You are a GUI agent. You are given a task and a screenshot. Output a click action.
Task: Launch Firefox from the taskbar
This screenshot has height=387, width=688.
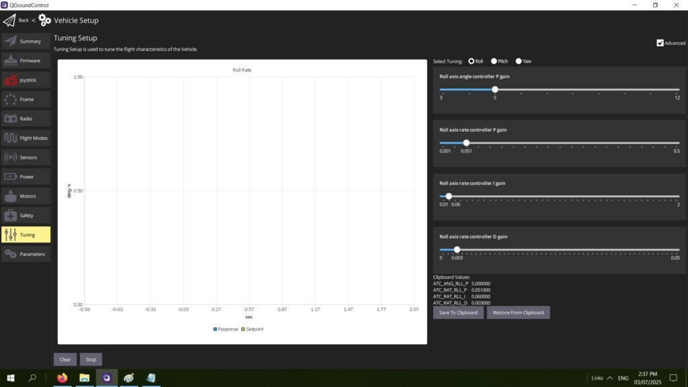click(x=62, y=378)
